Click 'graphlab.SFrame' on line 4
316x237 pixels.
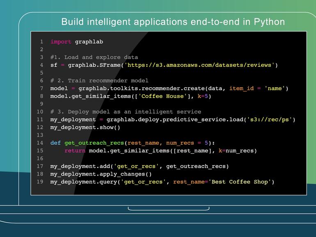94,65
